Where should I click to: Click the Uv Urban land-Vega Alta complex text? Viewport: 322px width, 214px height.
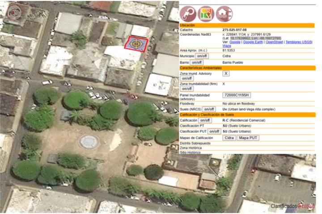pos(249,109)
